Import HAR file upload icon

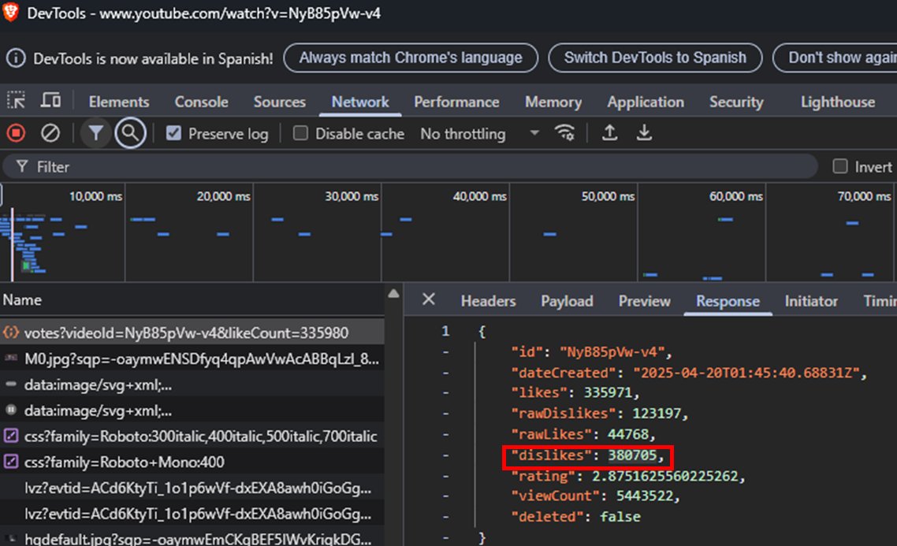pos(610,132)
